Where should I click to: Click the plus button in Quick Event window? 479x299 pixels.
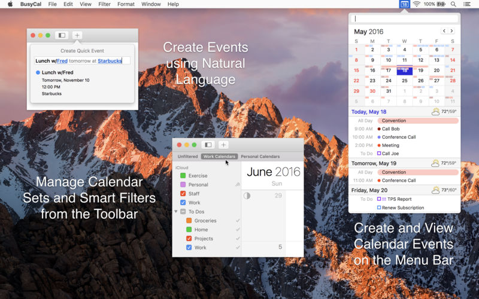77,35
